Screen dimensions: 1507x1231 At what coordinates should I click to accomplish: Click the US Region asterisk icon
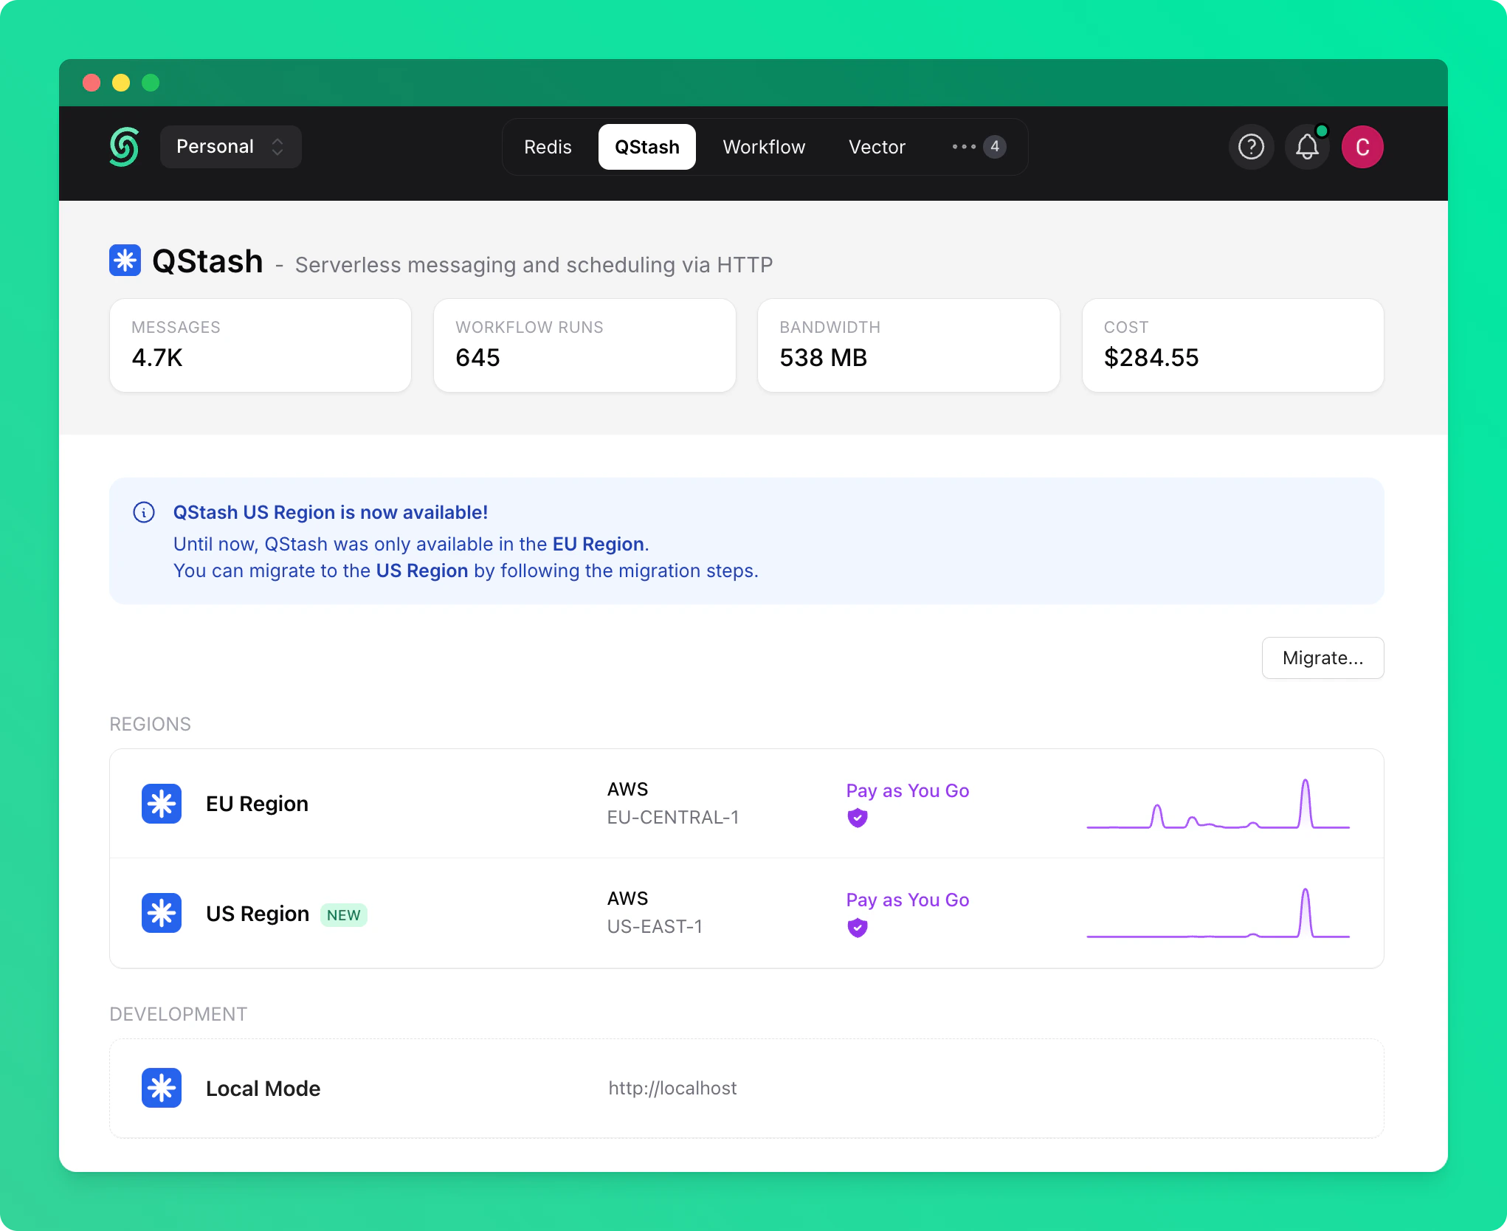(162, 913)
